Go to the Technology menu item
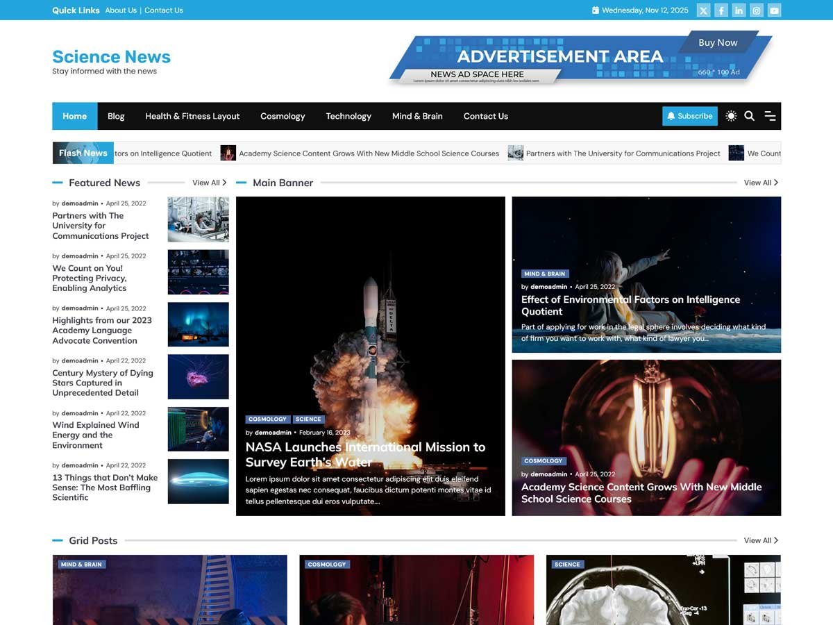Screen dimensions: 833x625 pyautogui.click(x=348, y=116)
